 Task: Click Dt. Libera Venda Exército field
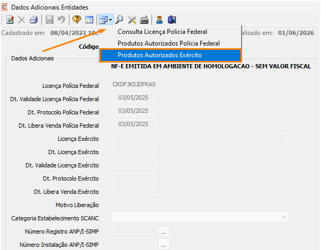133,191
